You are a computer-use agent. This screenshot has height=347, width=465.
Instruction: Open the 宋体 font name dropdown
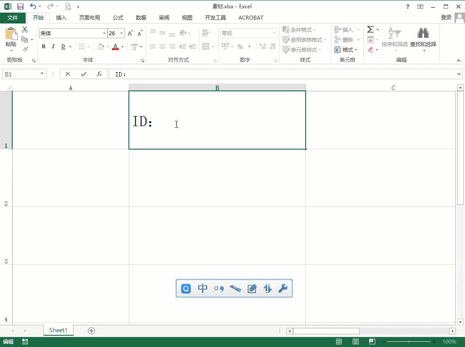click(x=104, y=33)
